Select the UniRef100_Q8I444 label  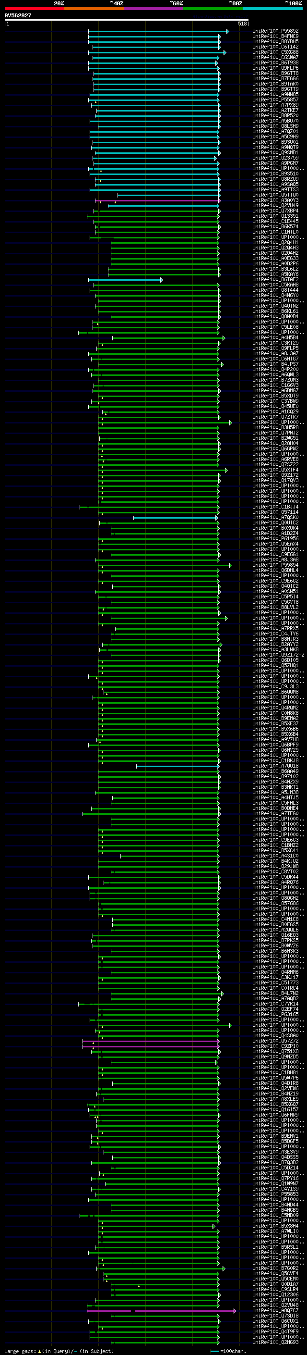275,290
